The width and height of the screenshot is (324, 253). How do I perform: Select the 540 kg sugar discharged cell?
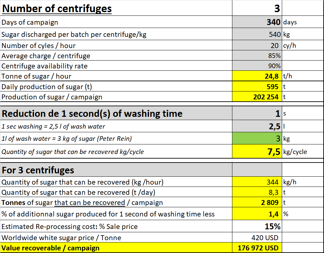[x=257, y=34]
